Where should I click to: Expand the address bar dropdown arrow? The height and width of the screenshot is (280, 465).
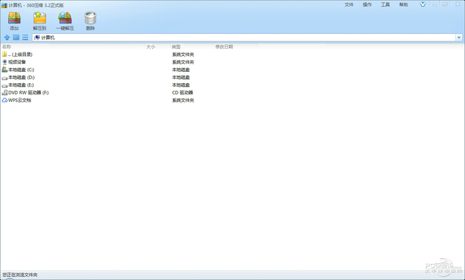459,37
